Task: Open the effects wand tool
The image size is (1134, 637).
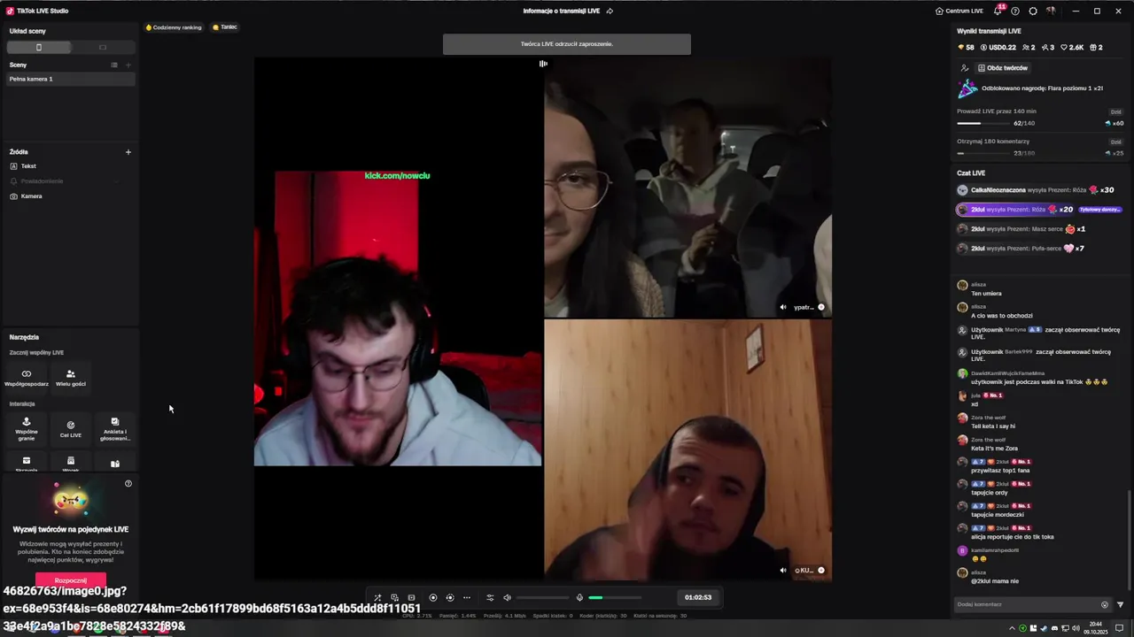Action: click(377, 597)
